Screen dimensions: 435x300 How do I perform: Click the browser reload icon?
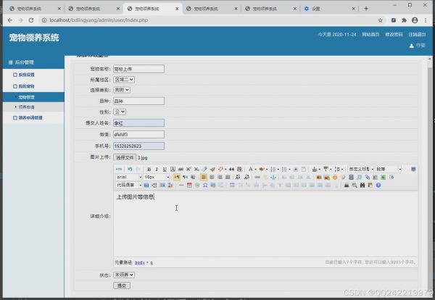(x=30, y=20)
